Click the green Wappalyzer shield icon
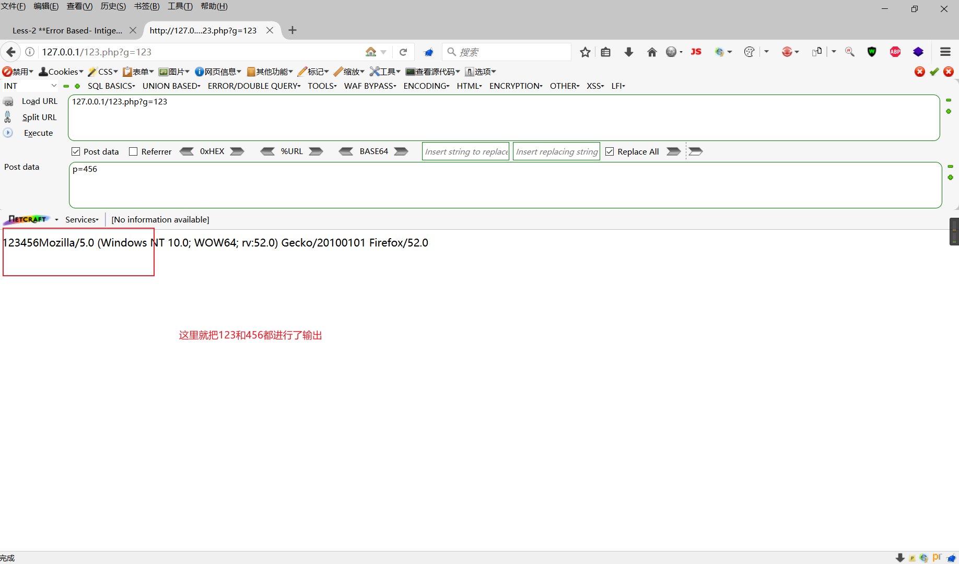This screenshot has height=564, width=959. (x=872, y=52)
